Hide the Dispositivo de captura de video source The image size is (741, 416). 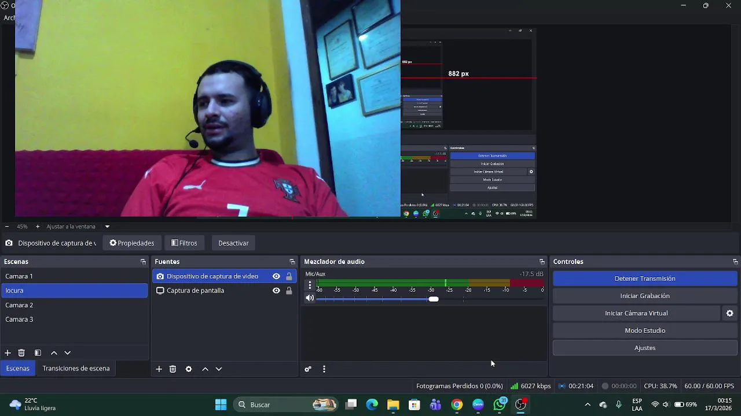point(276,276)
